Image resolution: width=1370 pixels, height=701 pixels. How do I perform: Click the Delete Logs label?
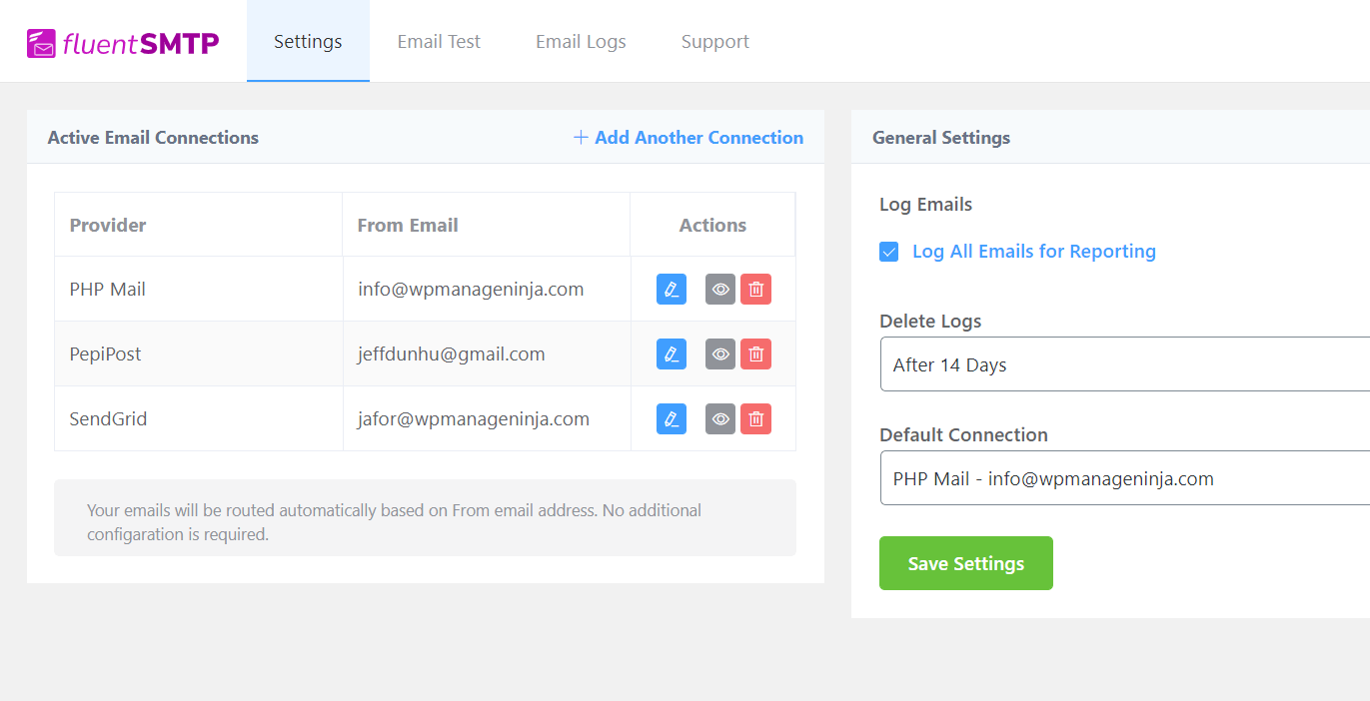[x=930, y=322]
